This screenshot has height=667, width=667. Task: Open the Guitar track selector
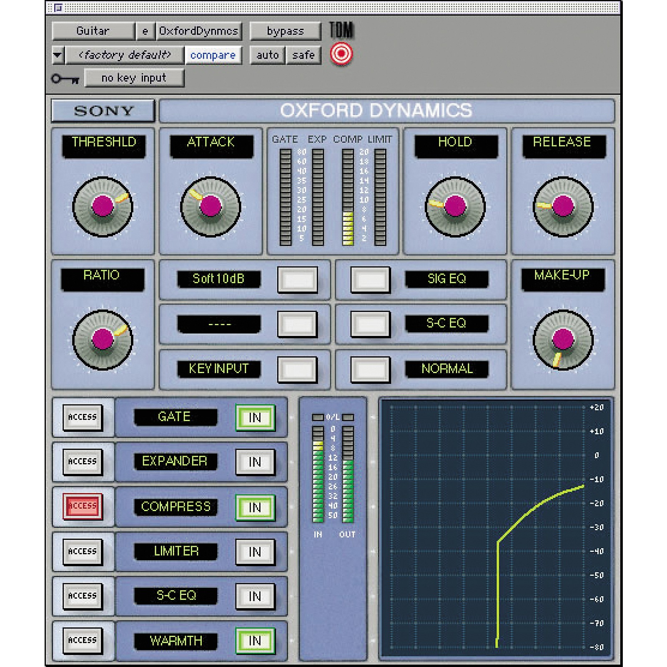click(94, 31)
